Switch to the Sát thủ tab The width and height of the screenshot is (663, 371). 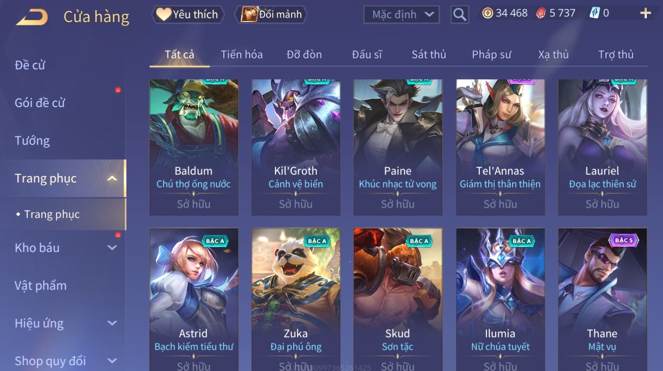(429, 55)
